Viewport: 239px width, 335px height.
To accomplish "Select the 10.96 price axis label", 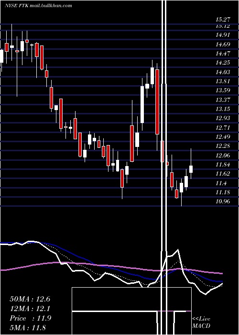I will [x=223, y=201].
